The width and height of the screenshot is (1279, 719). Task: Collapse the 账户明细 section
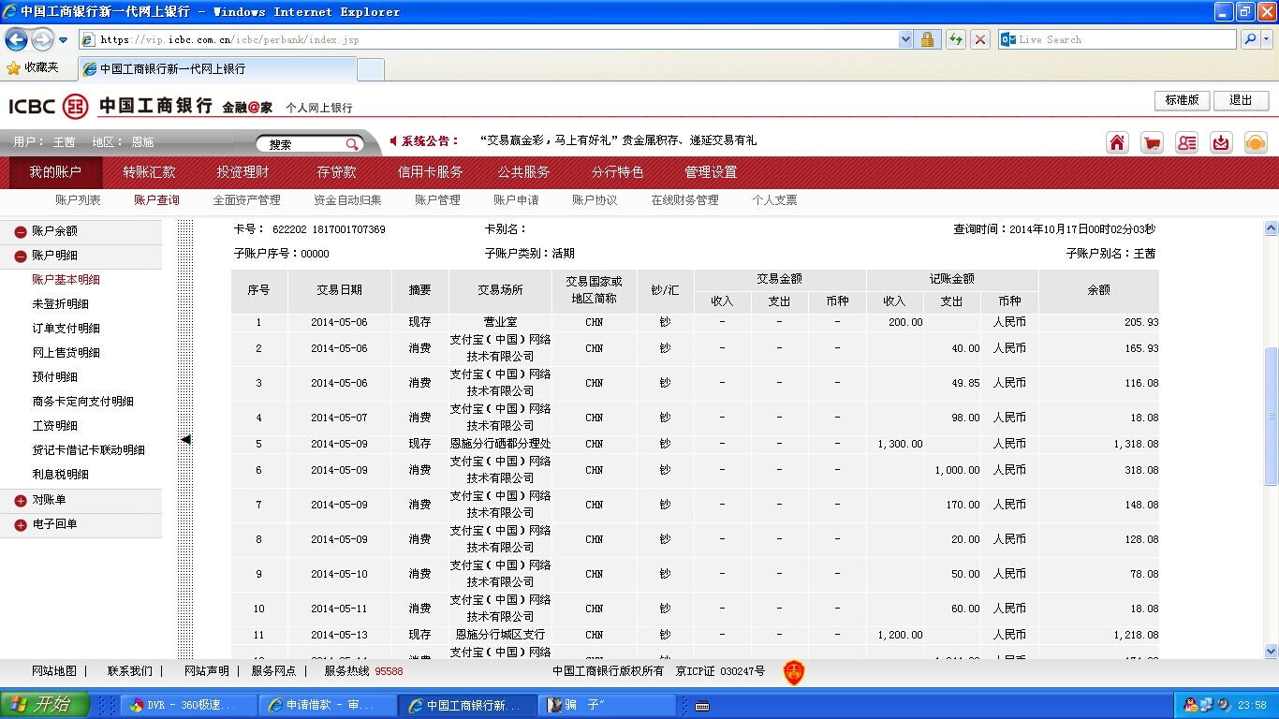(21, 256)
